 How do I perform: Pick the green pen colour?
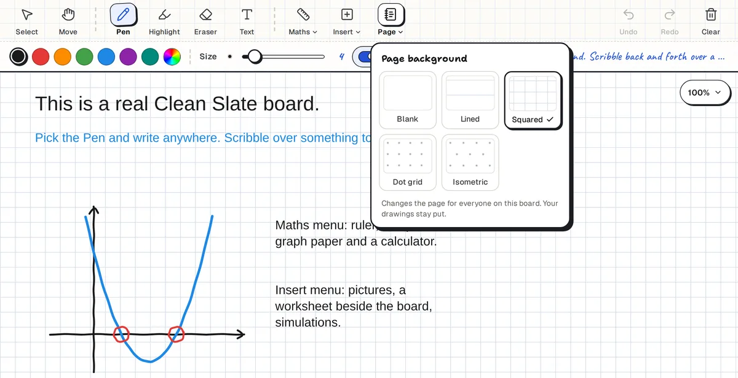(84, 57)
